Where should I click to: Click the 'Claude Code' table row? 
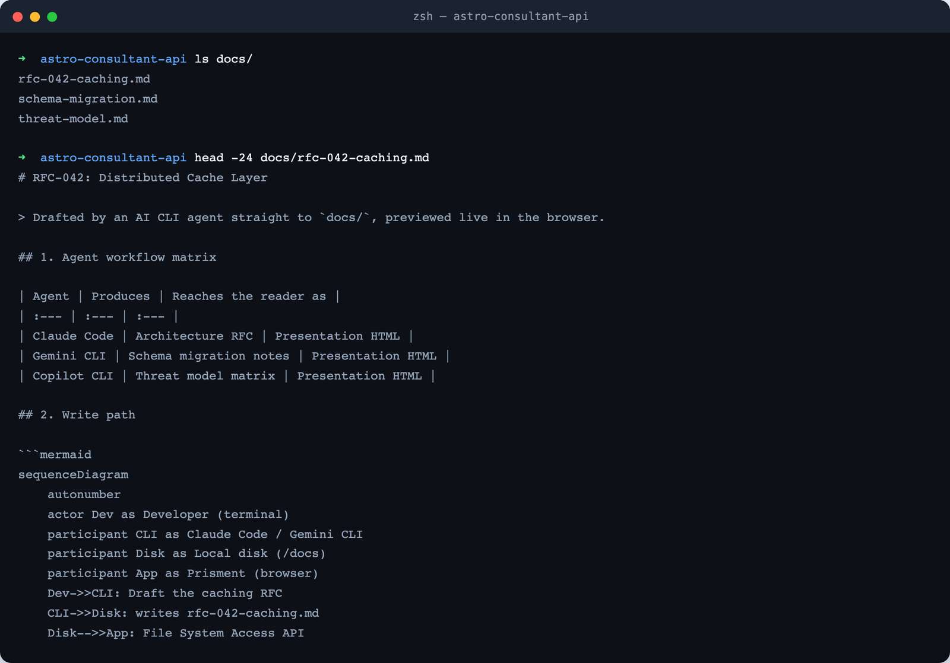(x=216, y=336)
